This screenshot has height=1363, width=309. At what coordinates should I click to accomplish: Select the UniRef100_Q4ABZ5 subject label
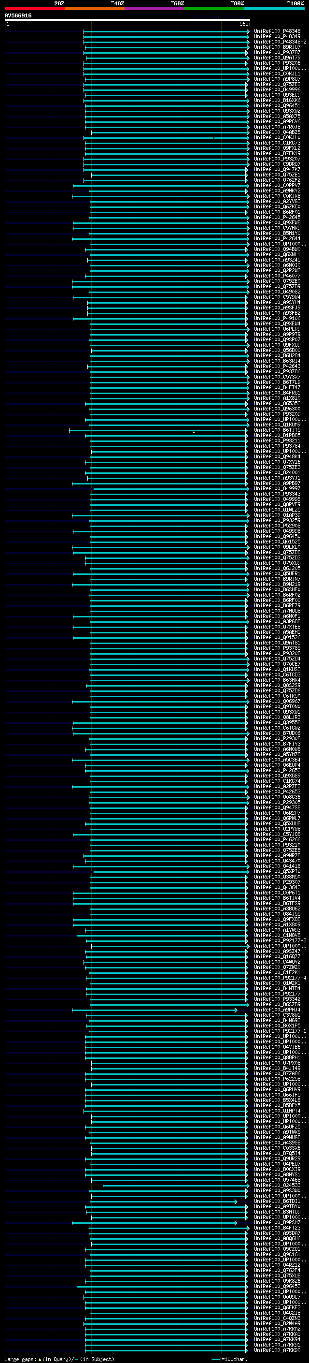tap(277, 132)
